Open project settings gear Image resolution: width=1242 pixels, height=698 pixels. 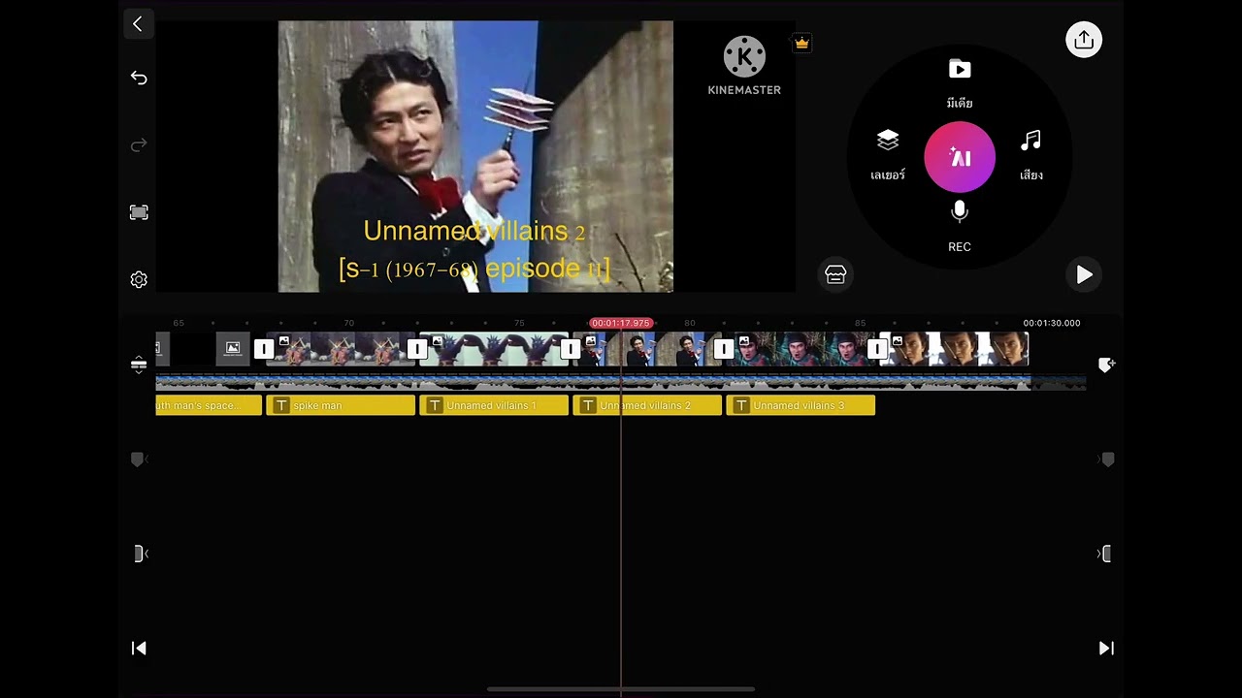click(x=139, y=279)
